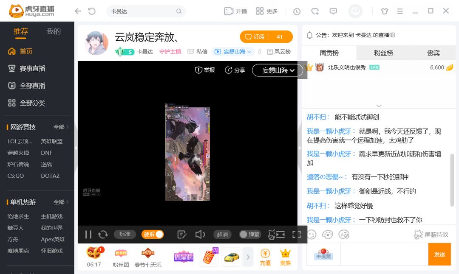Open the danmaku edit icon in player bar
Screen dimensions: 459x274
click(x=181, y=234)
